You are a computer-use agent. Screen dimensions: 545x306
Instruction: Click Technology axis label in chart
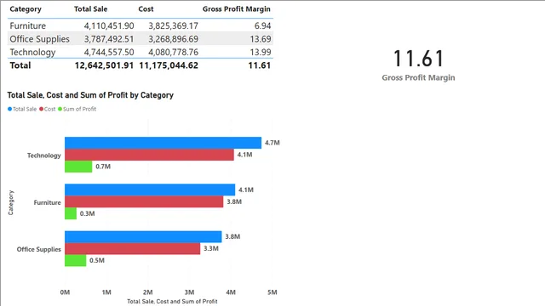tap(44, 156)
